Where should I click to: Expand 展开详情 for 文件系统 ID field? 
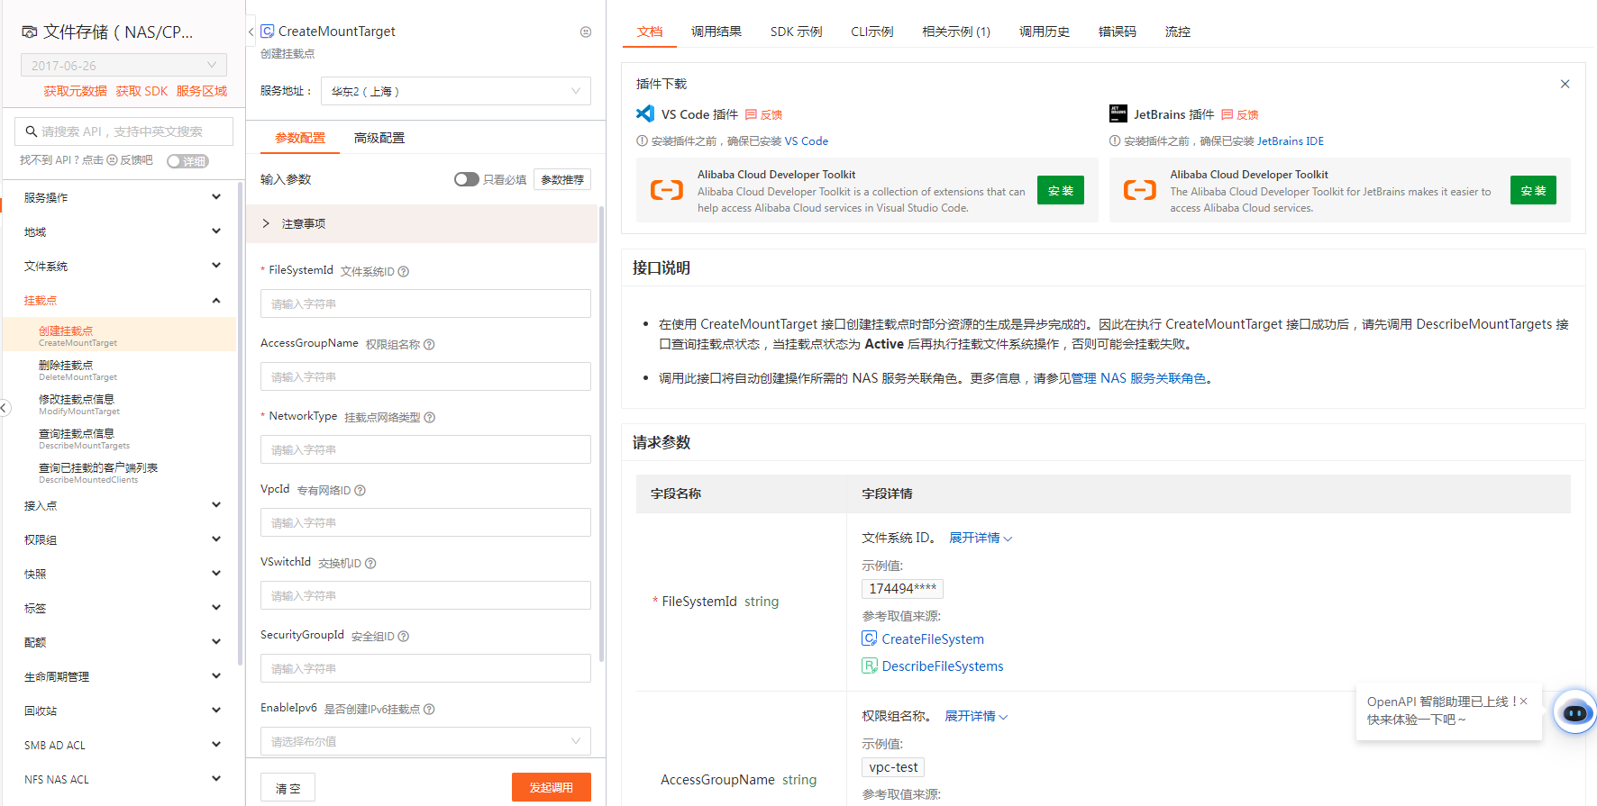click(981, 538)
